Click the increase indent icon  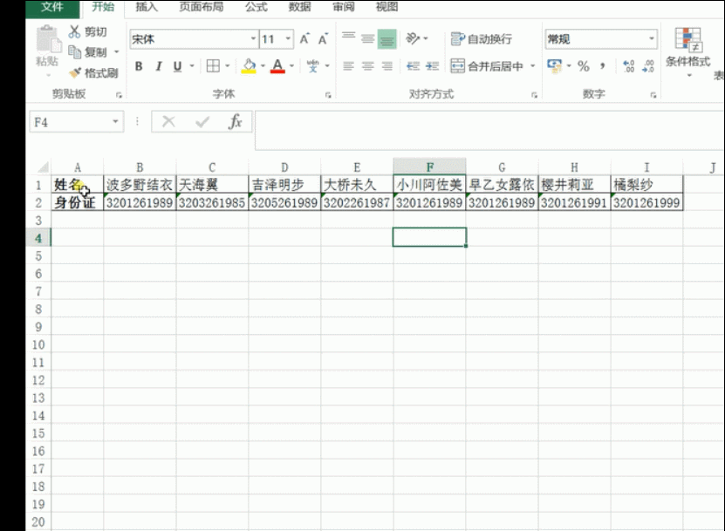pos(433,66)
